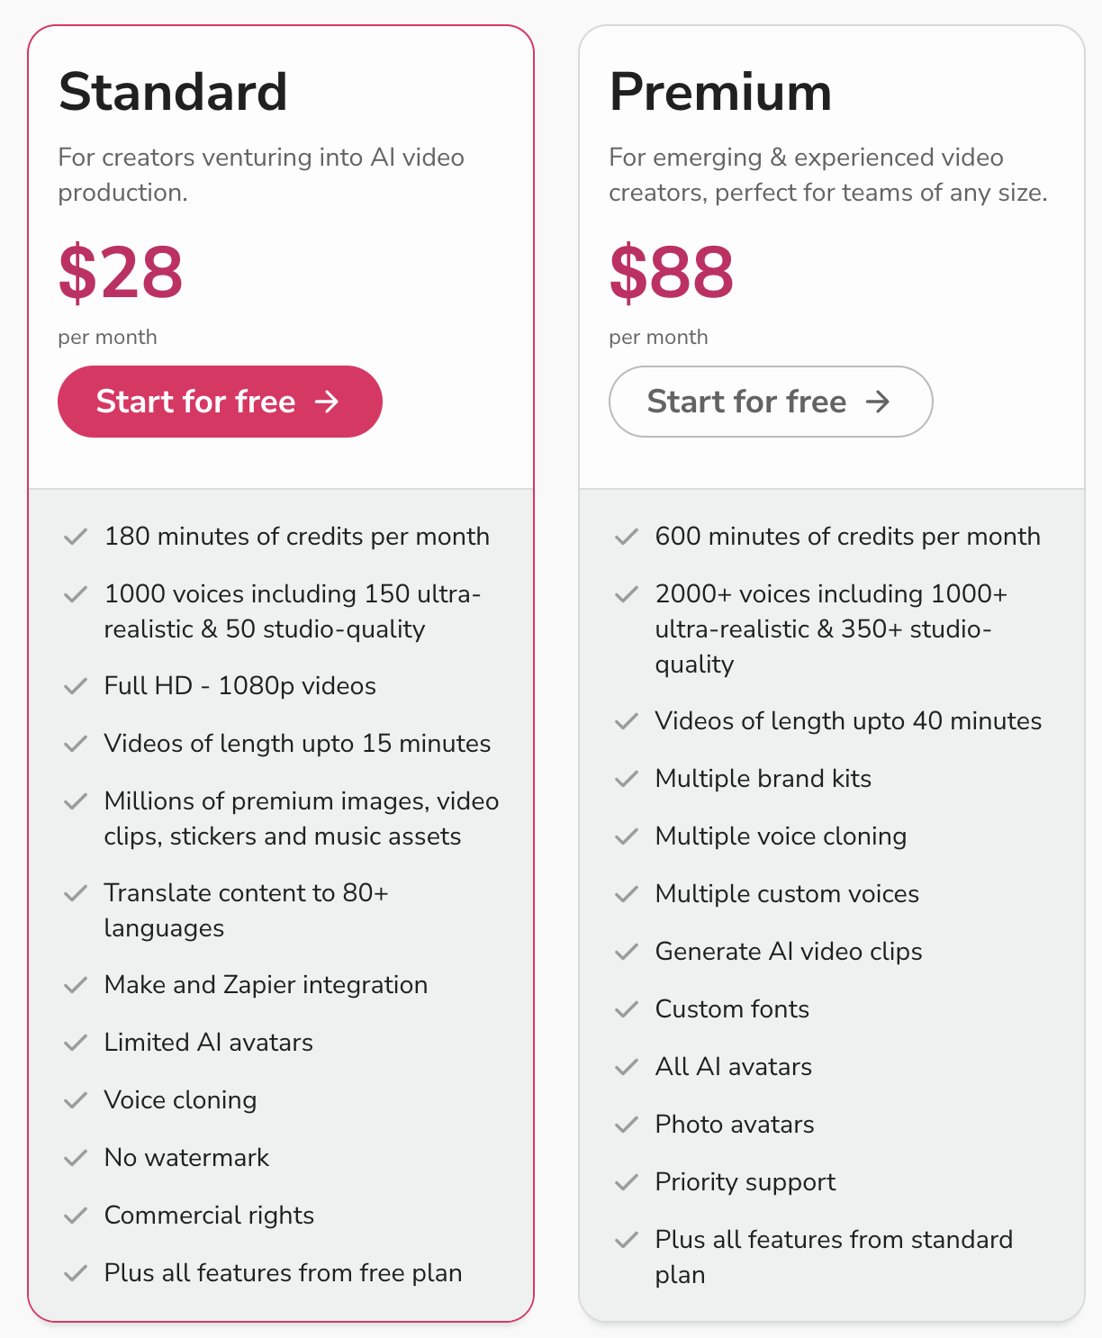Click checkmark beside 600 minutes of credits

pyautogui.click(x=627, y=538)
